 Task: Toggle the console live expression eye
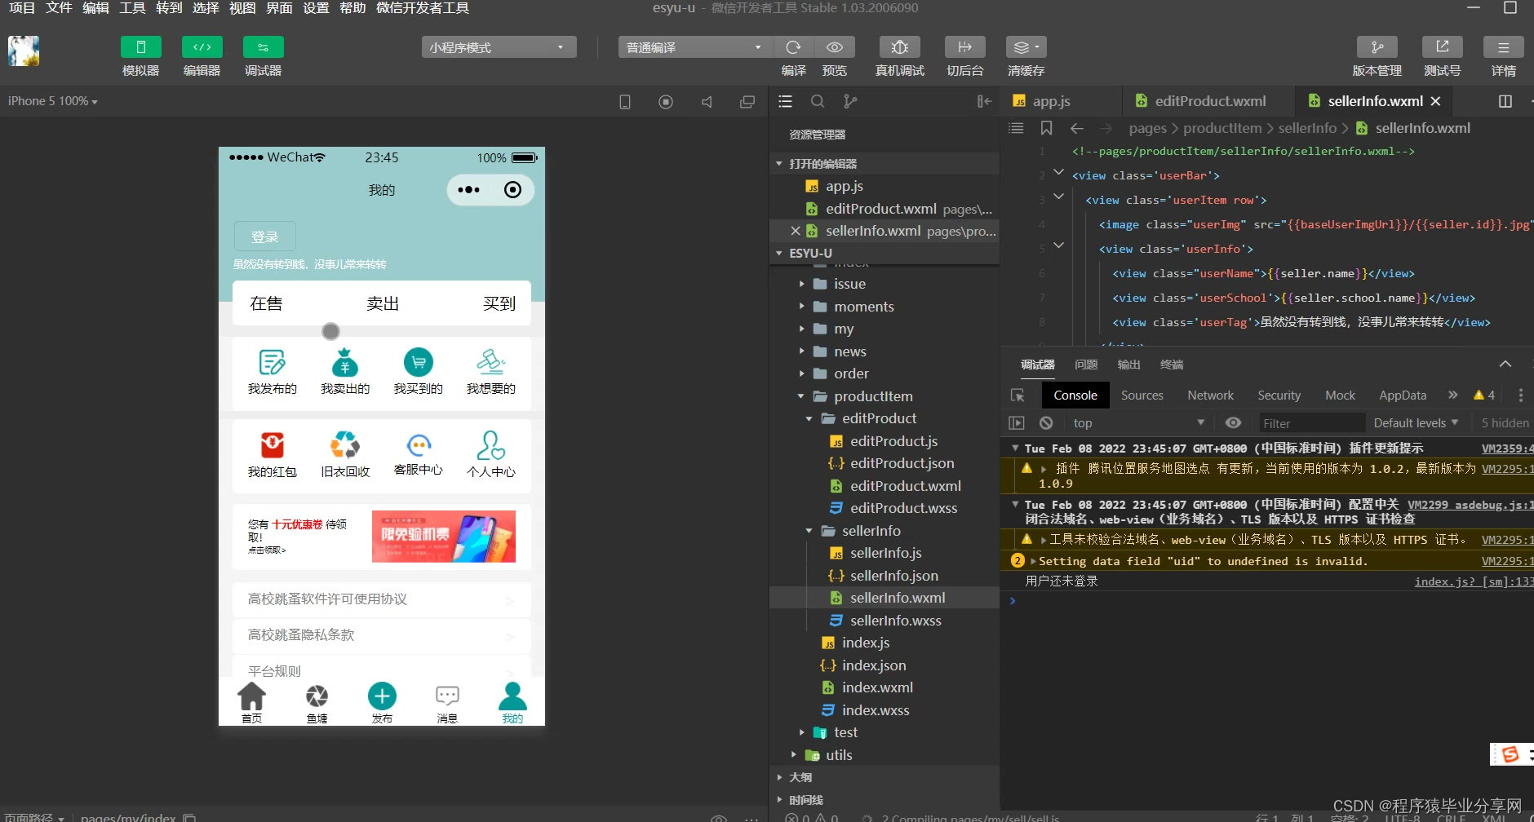(x=1233, y=422)
